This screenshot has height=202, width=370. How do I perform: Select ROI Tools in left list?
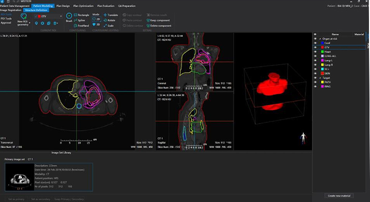6,14
